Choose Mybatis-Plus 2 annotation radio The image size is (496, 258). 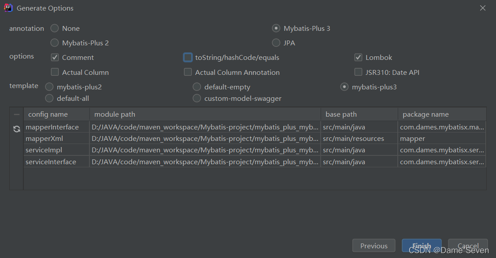55,43
